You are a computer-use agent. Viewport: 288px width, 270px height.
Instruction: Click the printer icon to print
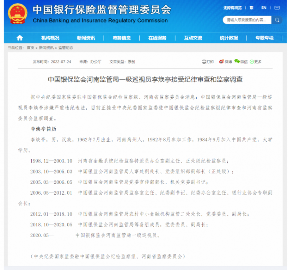point(204,62)
